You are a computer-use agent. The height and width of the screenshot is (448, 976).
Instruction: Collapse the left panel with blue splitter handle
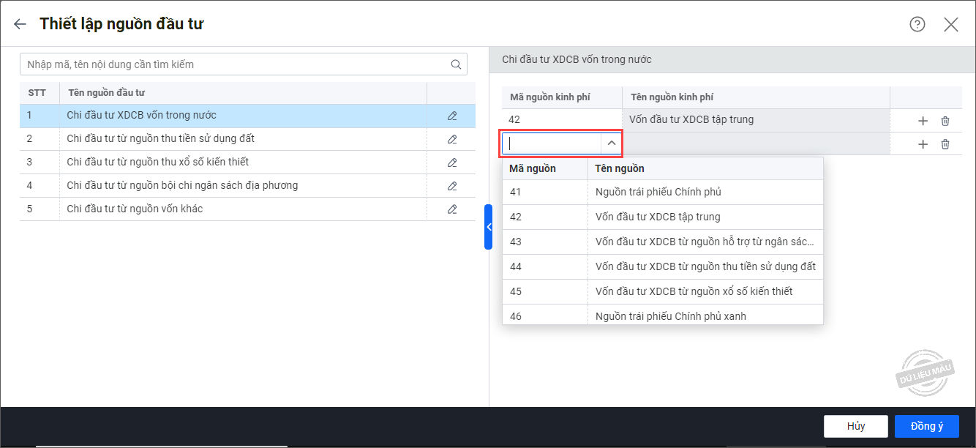pyautogui.click(x=488, y=227)
